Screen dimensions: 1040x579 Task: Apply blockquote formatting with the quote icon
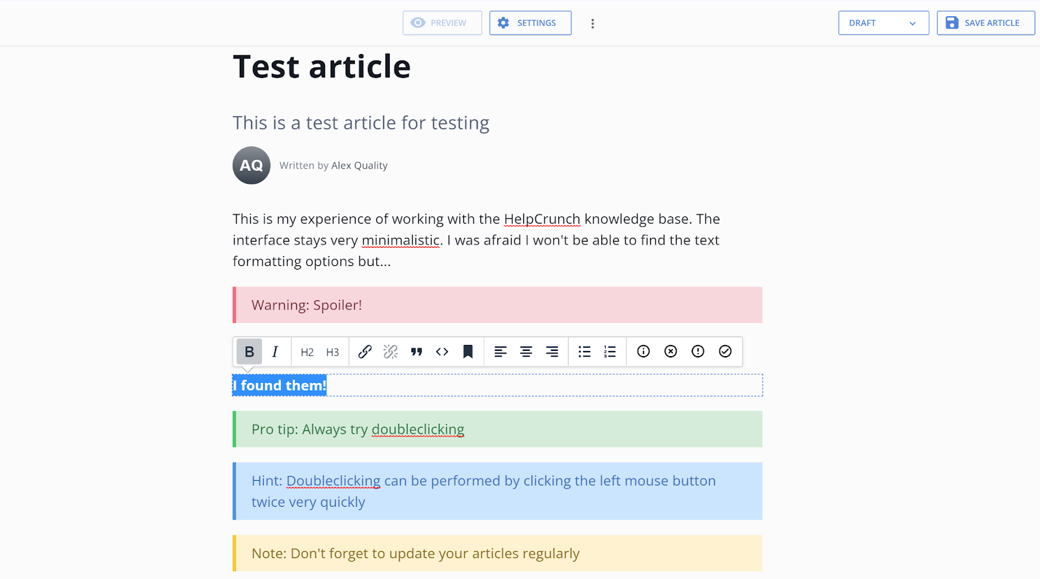(x=417, y=352)
